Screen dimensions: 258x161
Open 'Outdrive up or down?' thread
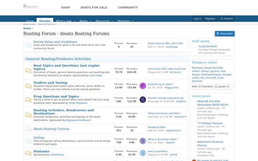click(x=160, y=84)
